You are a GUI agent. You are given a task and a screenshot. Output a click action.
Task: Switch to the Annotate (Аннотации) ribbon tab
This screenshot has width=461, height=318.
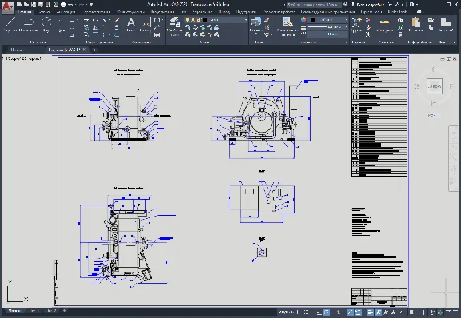click(66, 12)
